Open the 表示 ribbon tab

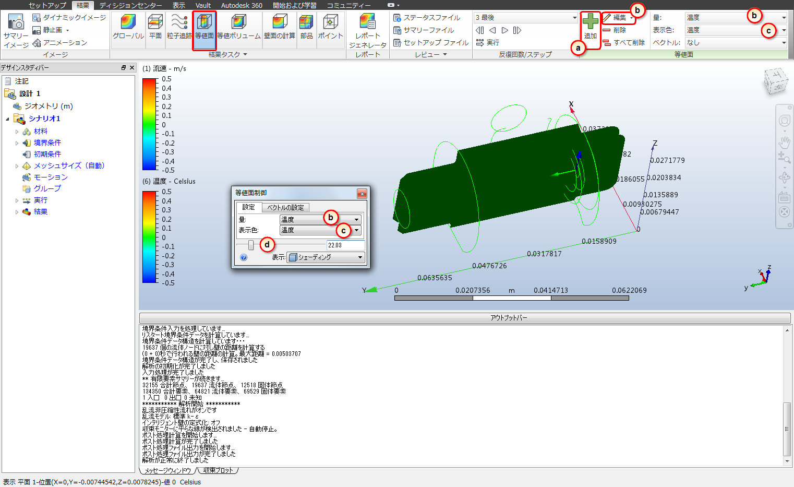[x=179, y=5]
